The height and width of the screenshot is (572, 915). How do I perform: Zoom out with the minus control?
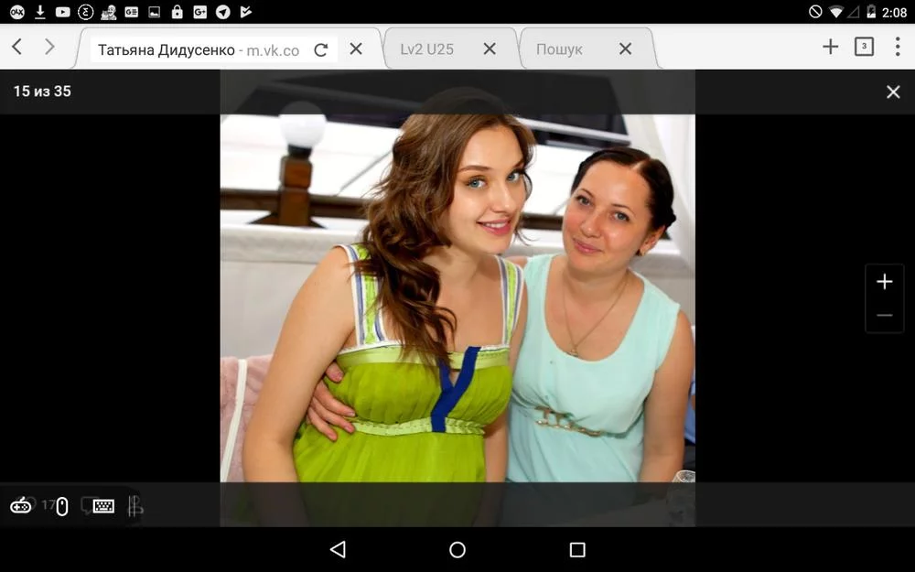tap(884, 316)
